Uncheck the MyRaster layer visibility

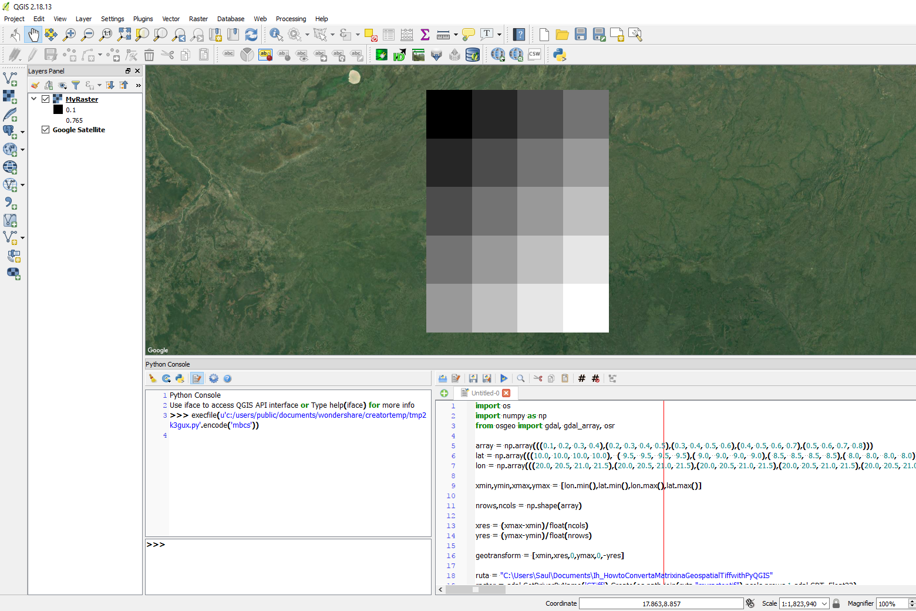[45, 99]
